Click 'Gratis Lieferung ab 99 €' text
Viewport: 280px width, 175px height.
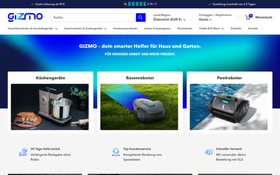click(50, 4)
